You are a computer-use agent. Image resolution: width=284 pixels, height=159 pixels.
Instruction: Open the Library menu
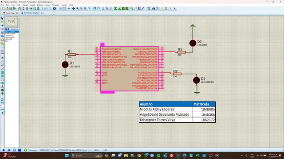47,5
